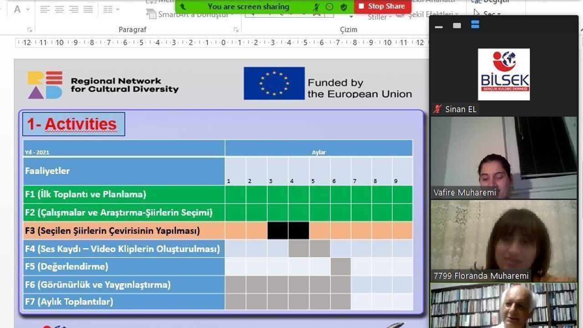Click SmartArt'a Dönüştür button

189,15
